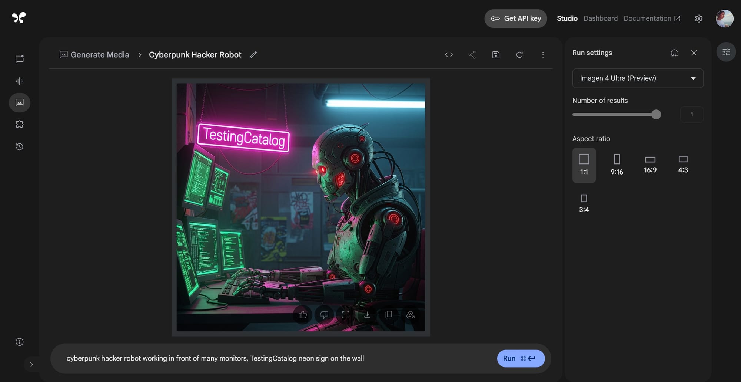The height and width of the screenshot is (382, 741).
Task: Select the Generate Media panel icon in sidebar
Action: pyautogui.click(x=19, y=102)
